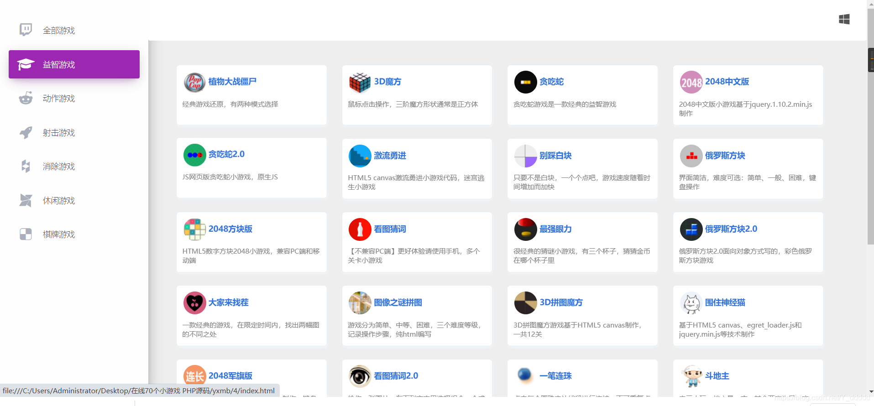Open the green 贪吃蛇2.0 icon
The width and height of the screenshot is (874, 406).
click(195, 155)
